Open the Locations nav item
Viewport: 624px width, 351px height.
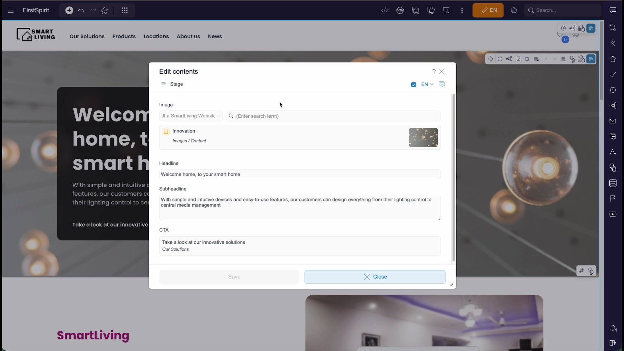click(156, 36)
